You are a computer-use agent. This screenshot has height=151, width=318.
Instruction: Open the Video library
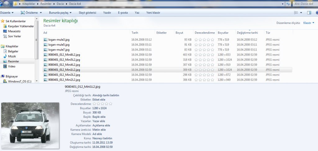11,66
